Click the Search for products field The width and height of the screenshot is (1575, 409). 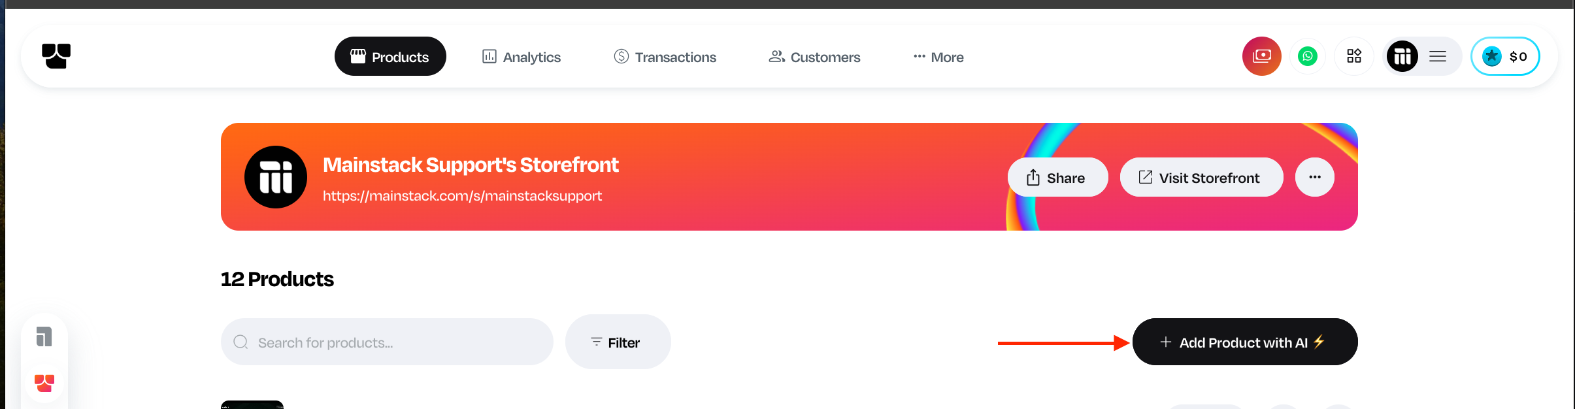click(387, 342)
